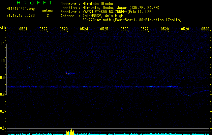Click the 0524 time marker
212x135 pixels.
84,29
